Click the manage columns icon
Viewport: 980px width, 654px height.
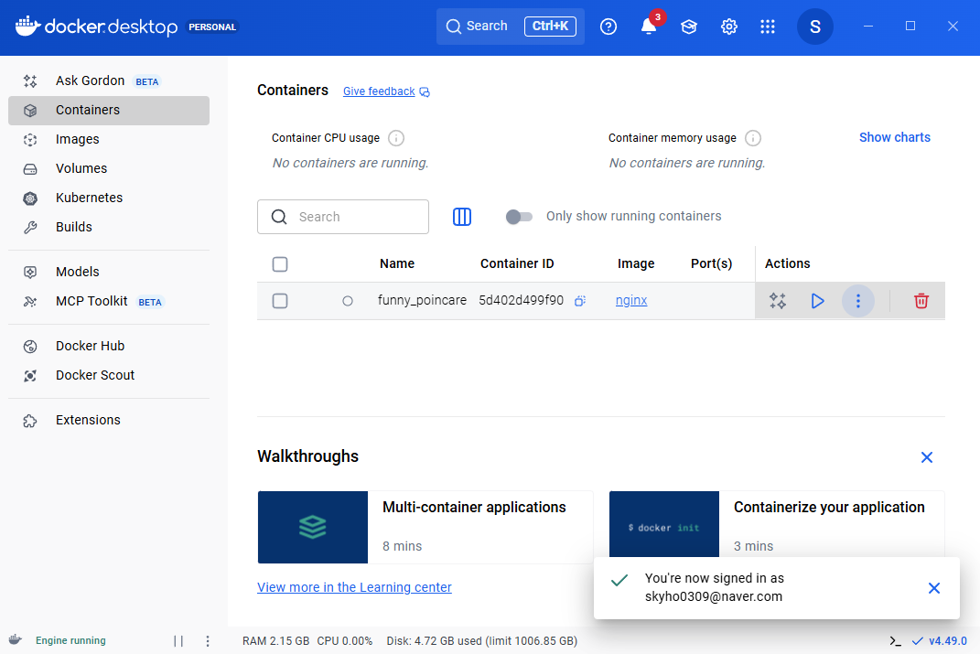coord(462,217)
